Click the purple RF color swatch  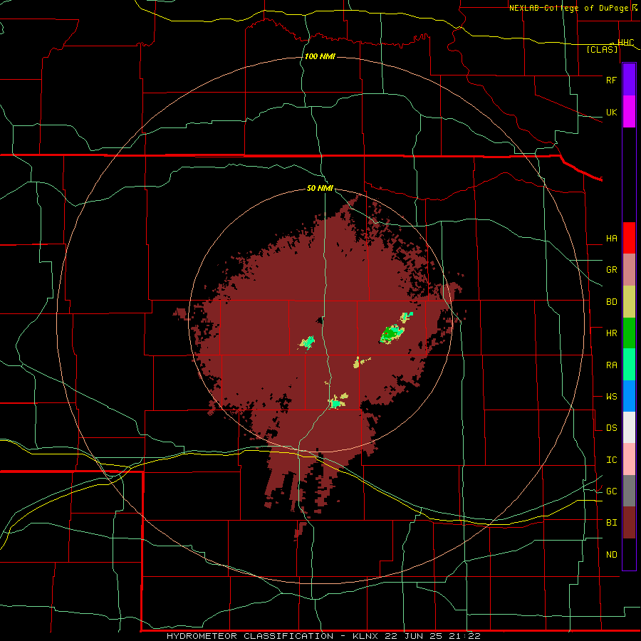tap(629, 80)
